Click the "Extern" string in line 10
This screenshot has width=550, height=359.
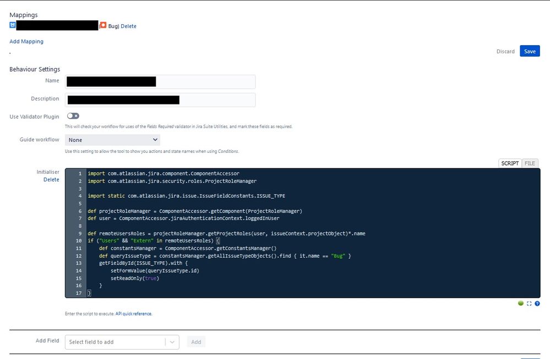(x=142, y=241)
